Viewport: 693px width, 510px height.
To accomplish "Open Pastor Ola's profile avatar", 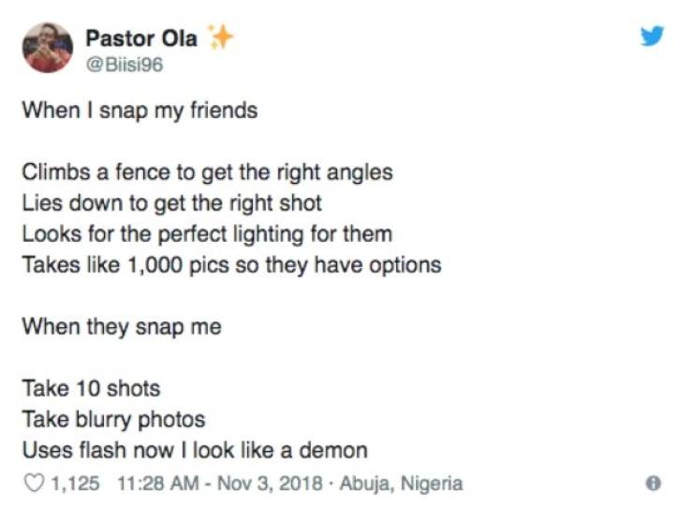I will [46, 47].
